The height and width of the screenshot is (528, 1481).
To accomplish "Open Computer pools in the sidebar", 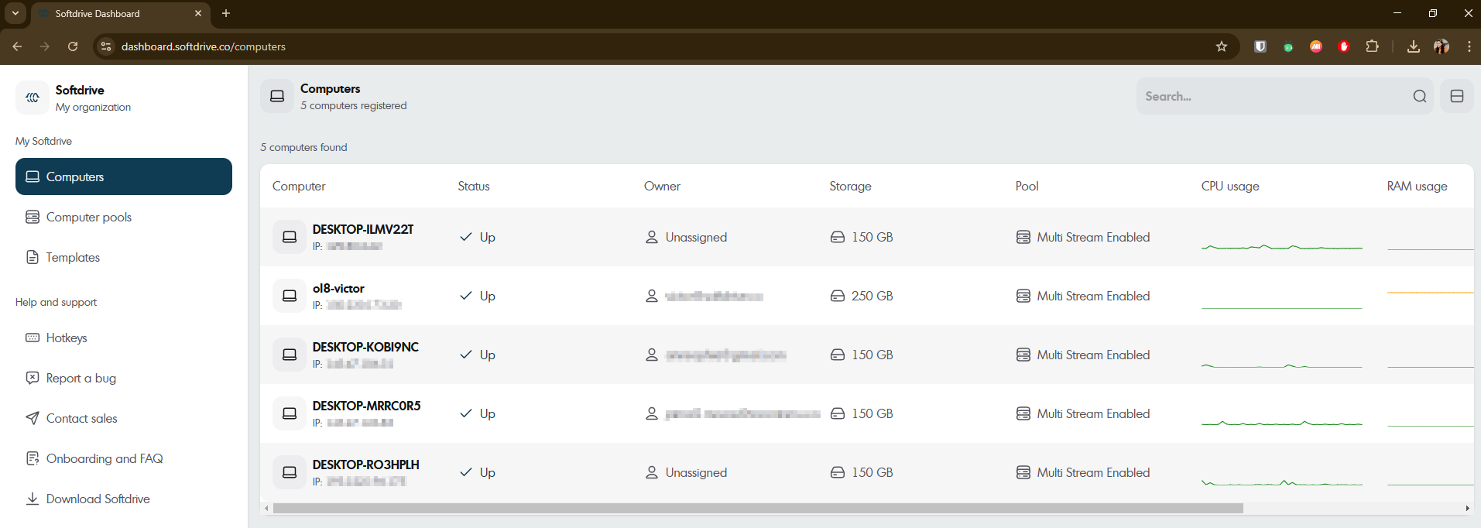I will 124,217.
